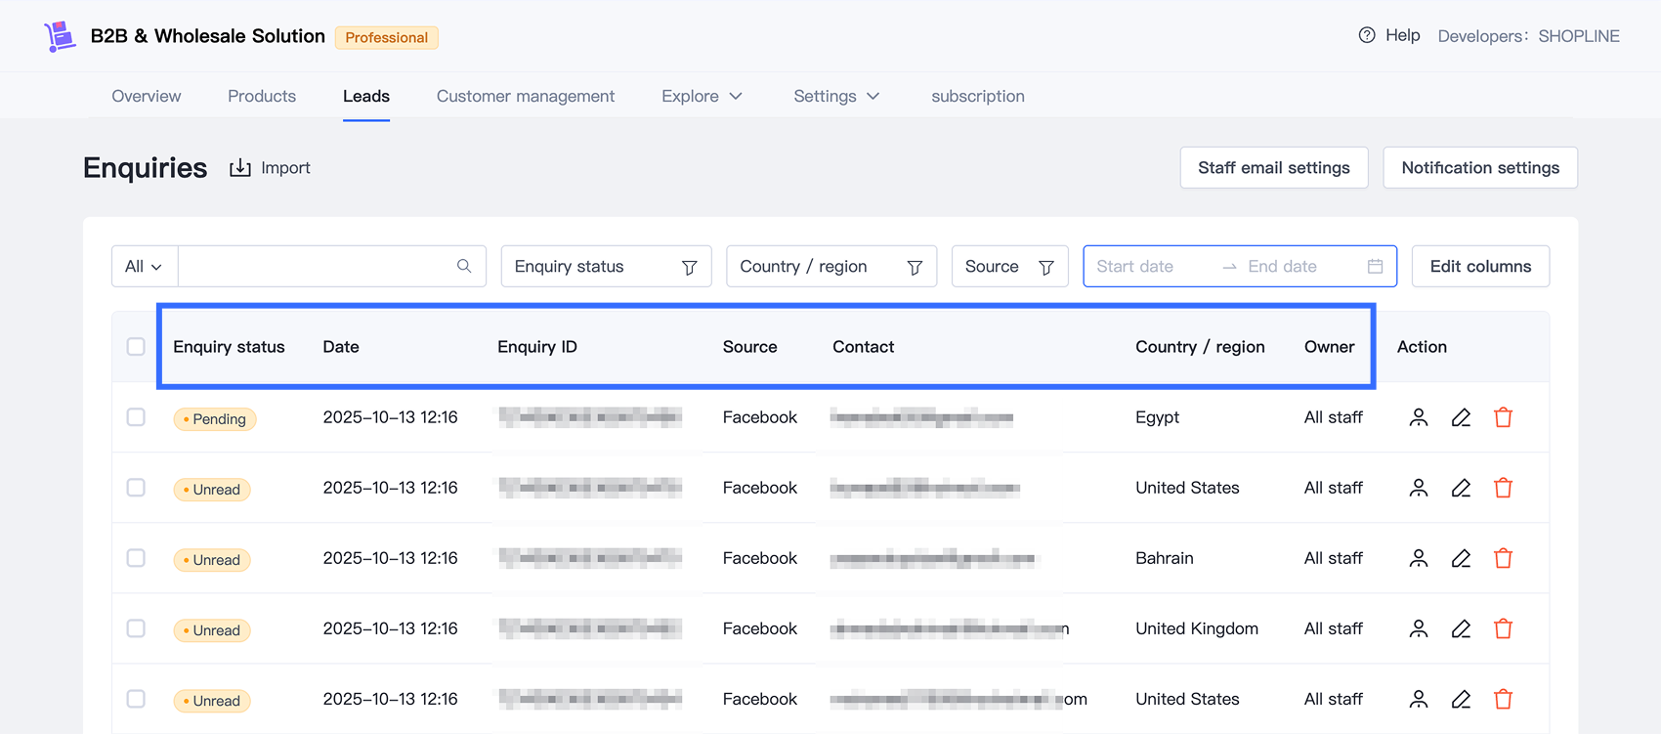1661x734 pixels.
Task: Assign owner for the Egypt enquiry
Action: 1419,417
